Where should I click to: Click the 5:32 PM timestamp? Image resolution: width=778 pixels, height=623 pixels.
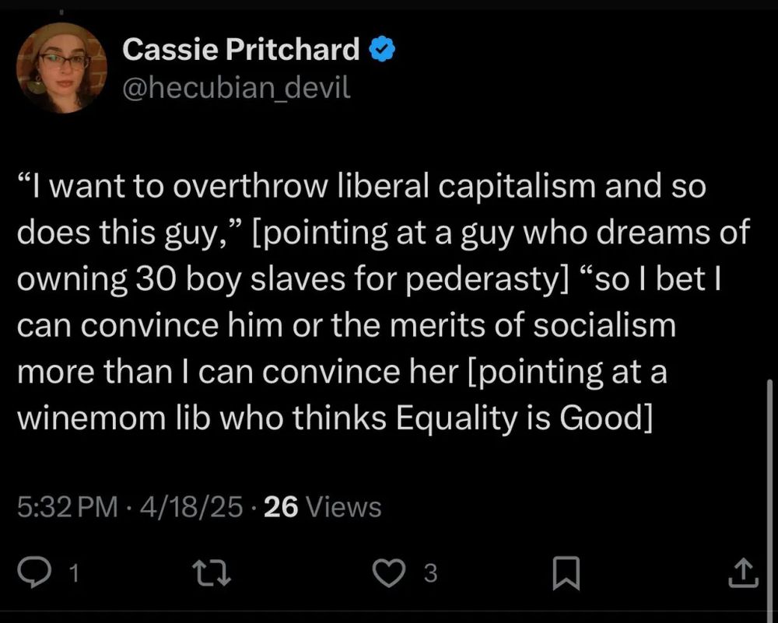66,508
